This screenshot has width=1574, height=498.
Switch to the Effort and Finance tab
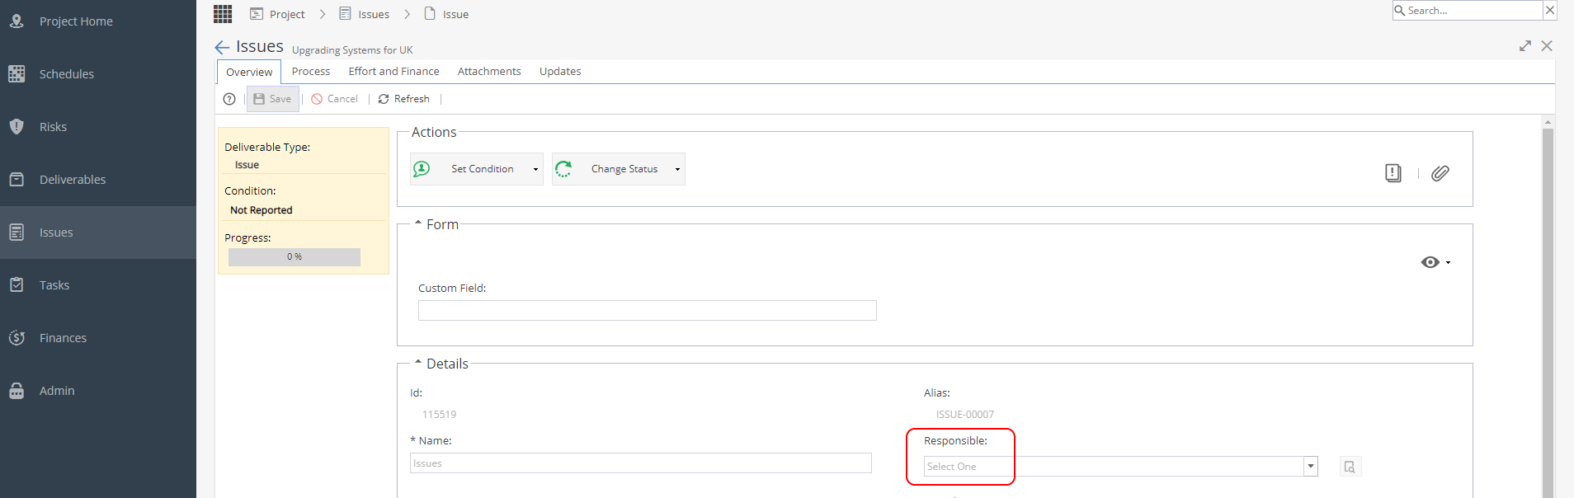(x=393, y=72)
